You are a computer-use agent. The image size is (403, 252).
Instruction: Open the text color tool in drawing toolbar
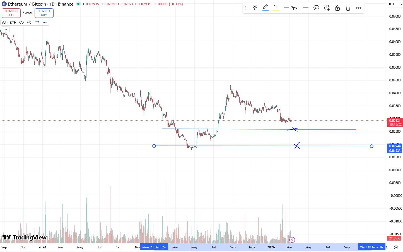[276, 8]
